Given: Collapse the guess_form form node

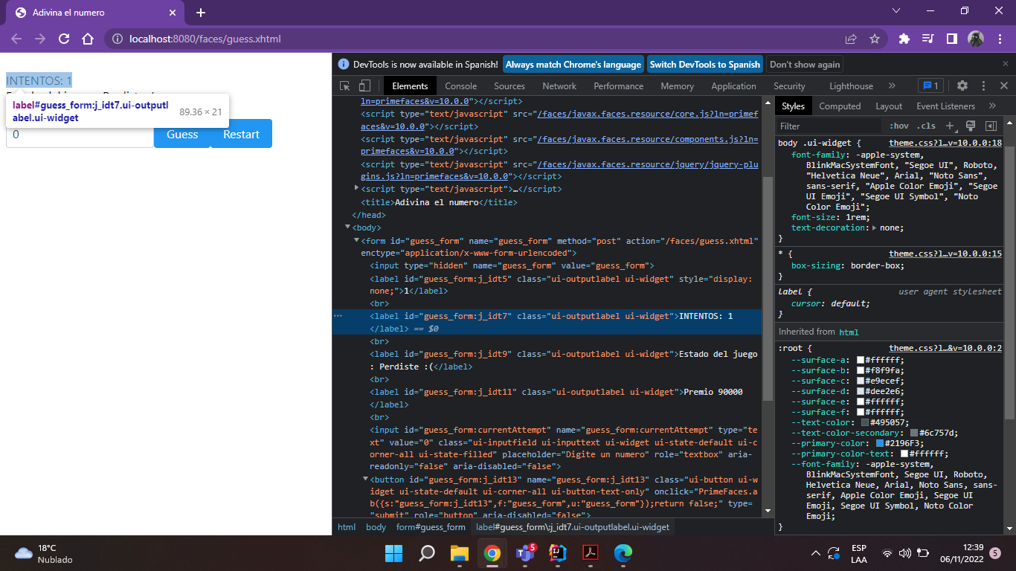Looking at the screenshot, I should coord(357,240).
